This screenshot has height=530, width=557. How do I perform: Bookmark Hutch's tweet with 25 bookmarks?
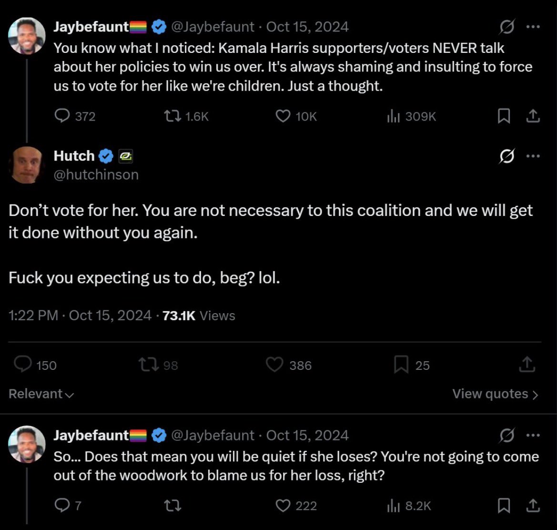pyautogui.click(x=401, y=365)
